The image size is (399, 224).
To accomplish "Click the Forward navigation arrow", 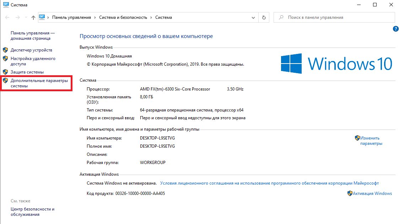I will 17,17.
